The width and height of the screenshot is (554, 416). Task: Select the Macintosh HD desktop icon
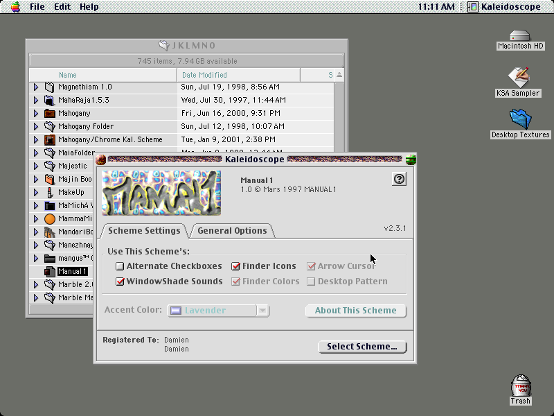(x=520, y=40)
